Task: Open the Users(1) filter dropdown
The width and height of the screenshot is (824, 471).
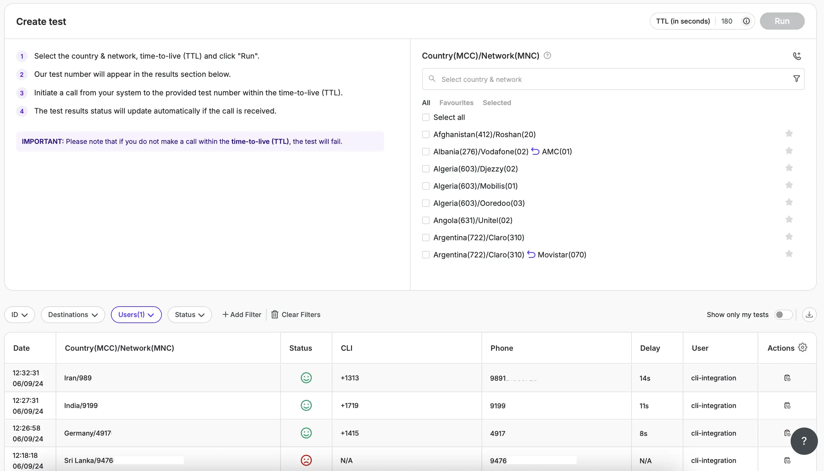Action: click(136, 315)
